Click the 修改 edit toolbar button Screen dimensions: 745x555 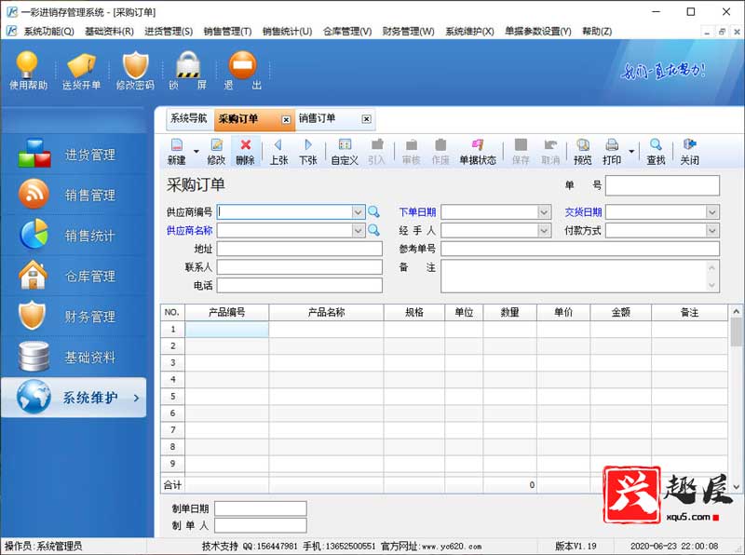(216, 152)
